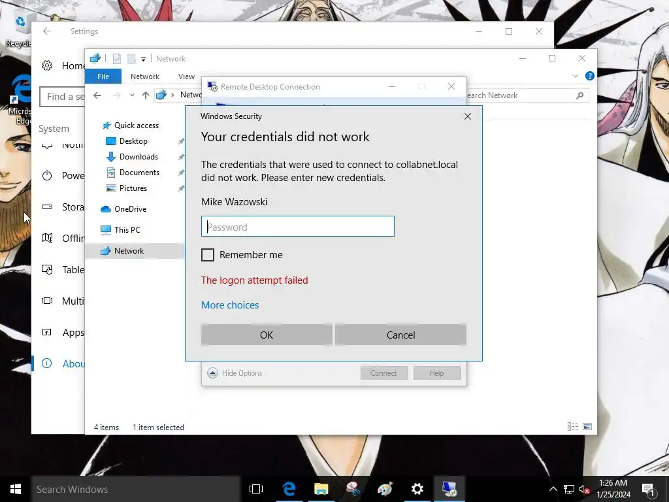Select OneDrive in the navigation pane

[x=123, y=209]
